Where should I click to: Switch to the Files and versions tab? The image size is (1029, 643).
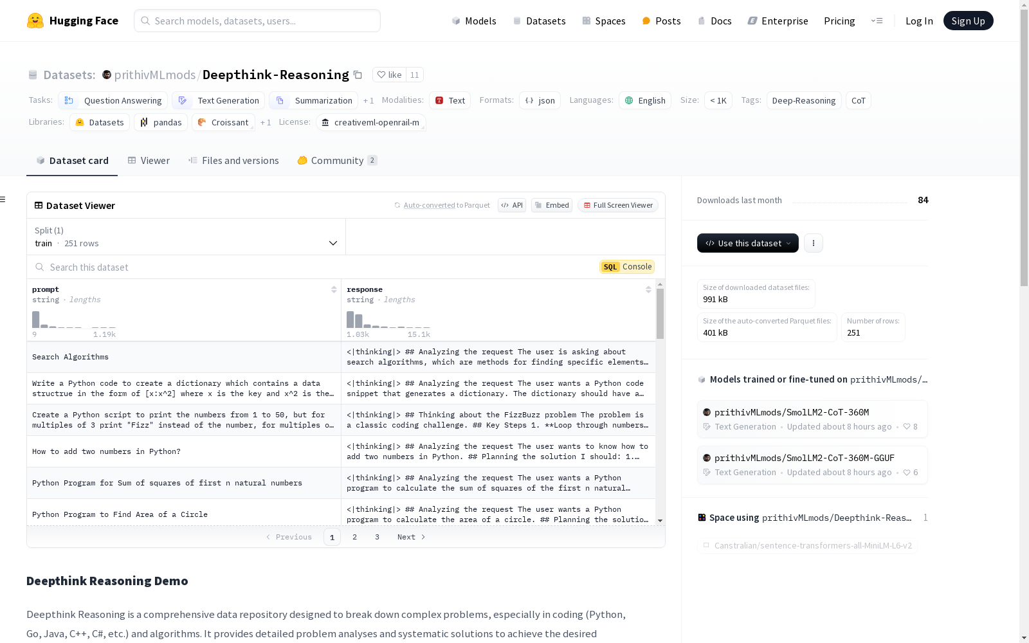(233, 161)
